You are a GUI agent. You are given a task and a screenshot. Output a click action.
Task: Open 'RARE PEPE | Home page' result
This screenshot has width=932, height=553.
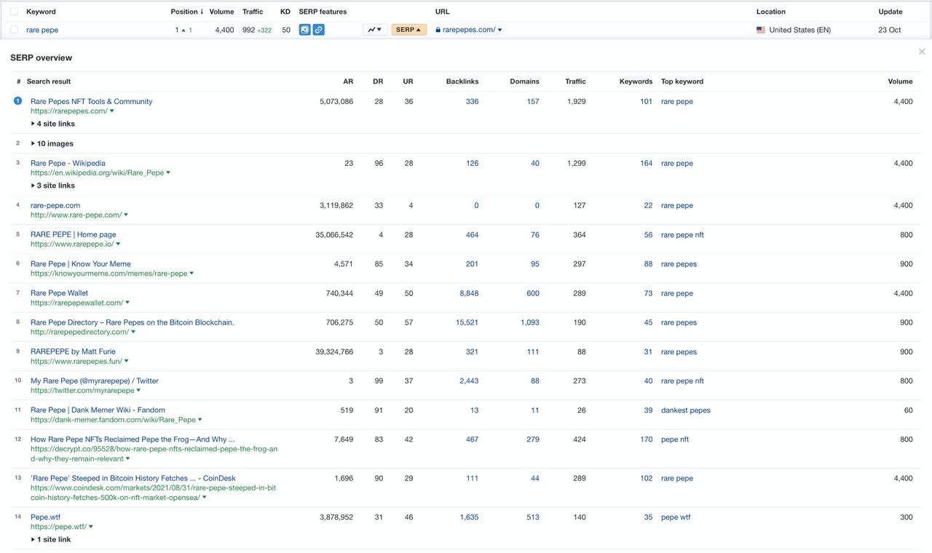tap(74, 234)
